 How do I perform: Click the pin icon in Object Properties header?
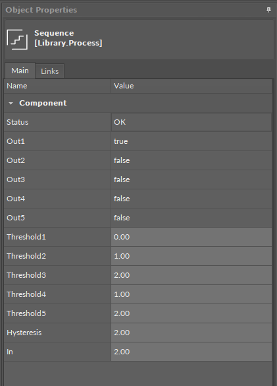[268, 10]
